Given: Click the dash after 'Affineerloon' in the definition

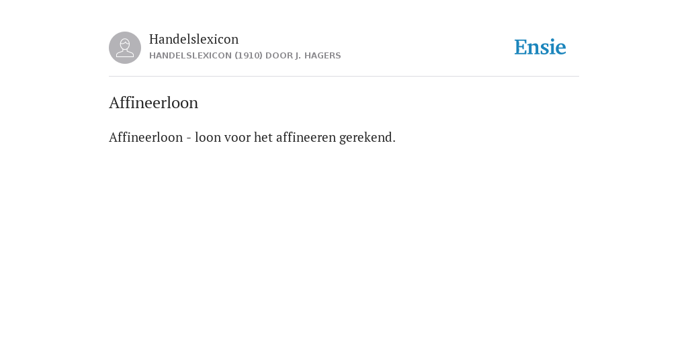Looking at the screenshot, I should tap(189, 138).
